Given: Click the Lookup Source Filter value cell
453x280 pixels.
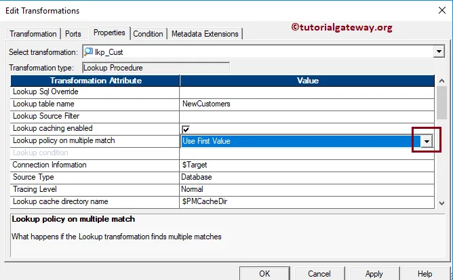Looking at the screenshot, I should [x=307, y=116].
